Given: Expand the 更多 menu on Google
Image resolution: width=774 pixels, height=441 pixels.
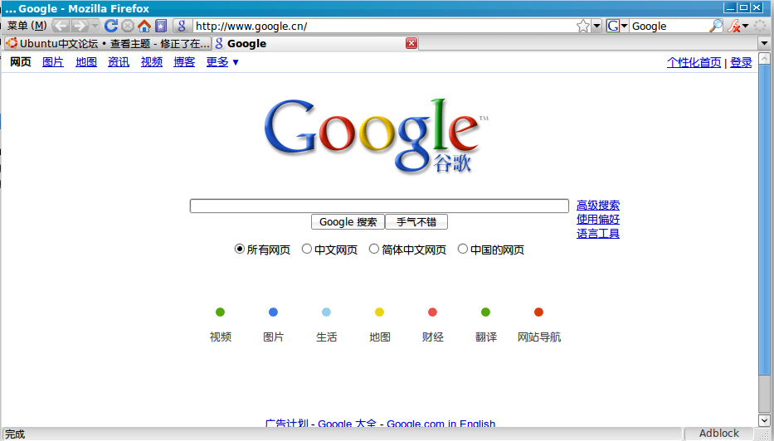Looking at the screenshot, I should (x=222, y=61).
